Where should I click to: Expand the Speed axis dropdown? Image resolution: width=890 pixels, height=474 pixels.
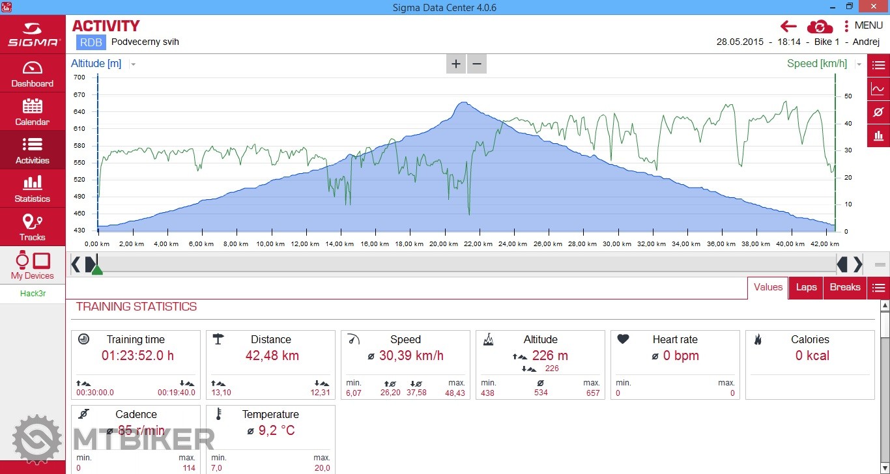click(859, 64)
